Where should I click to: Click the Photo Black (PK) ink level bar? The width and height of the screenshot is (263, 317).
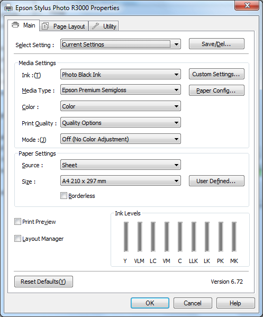click(221, 237)
